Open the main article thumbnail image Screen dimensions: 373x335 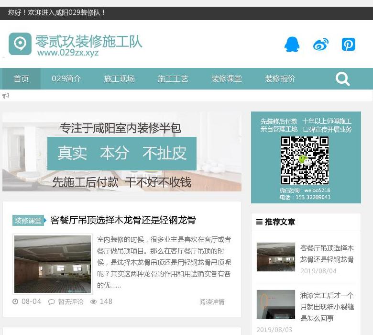53,264
